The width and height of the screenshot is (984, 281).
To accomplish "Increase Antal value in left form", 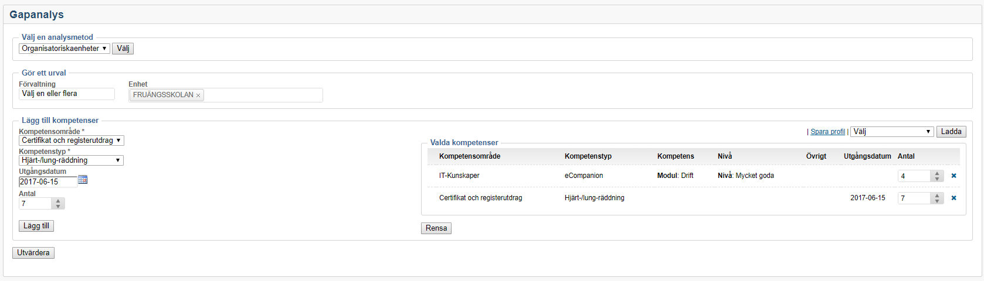I will pyautogui.click(x=58, y=201).
